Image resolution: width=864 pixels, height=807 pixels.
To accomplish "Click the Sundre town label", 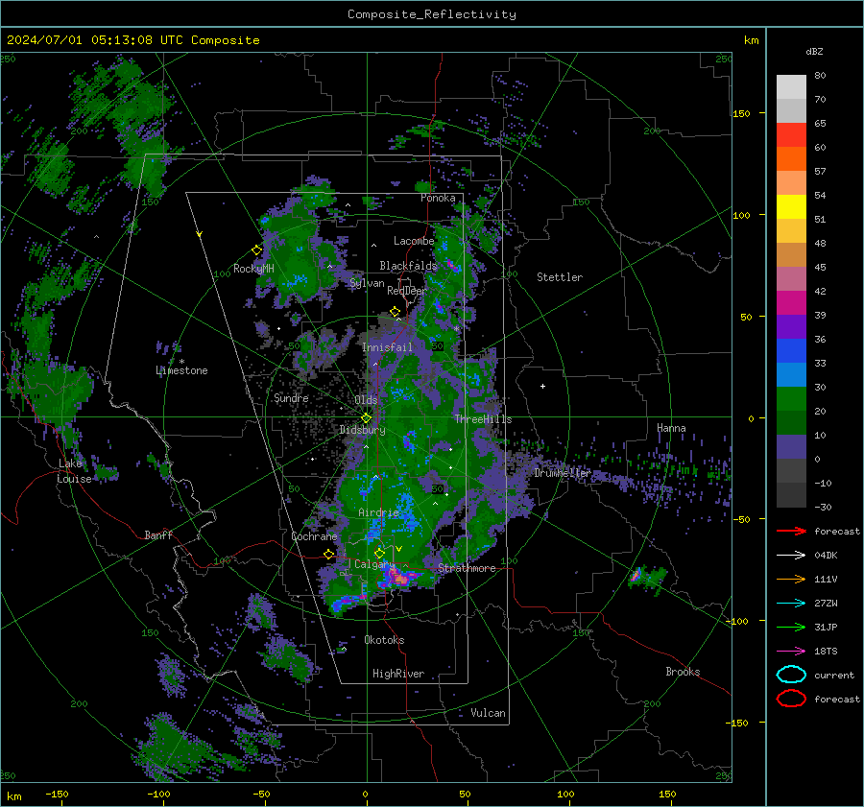I will [x=291, y=398].
